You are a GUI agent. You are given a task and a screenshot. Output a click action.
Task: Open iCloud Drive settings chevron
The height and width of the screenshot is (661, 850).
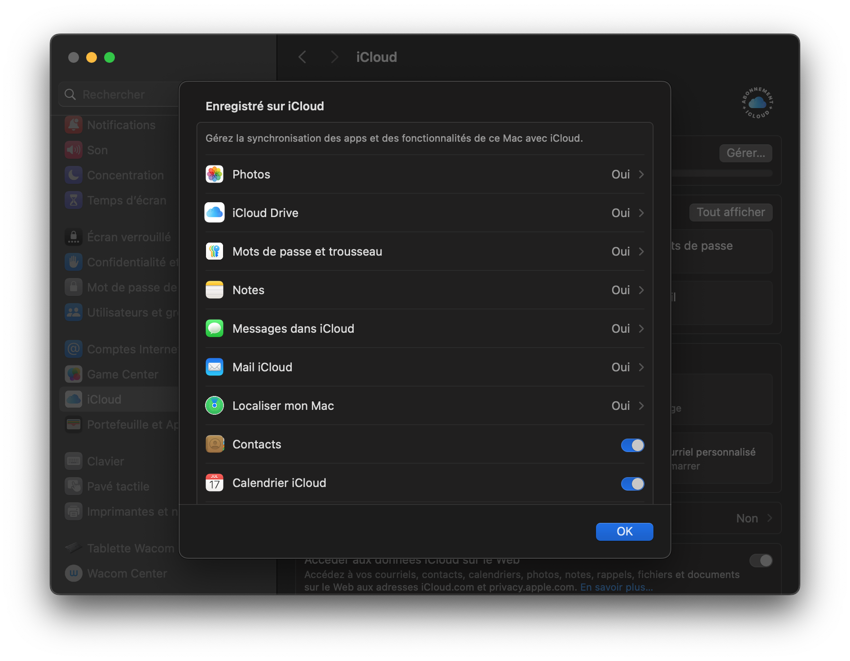pos(641,213)
